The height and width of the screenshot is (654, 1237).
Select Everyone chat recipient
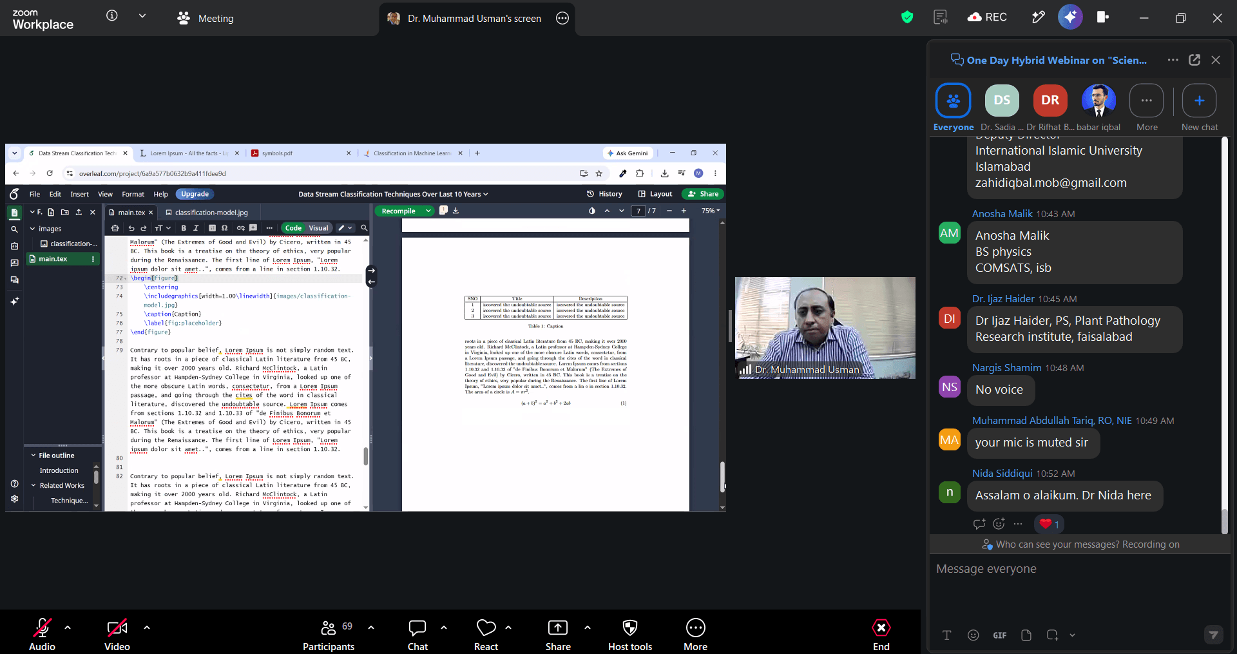pyautogui.click(x=954, y=107)
